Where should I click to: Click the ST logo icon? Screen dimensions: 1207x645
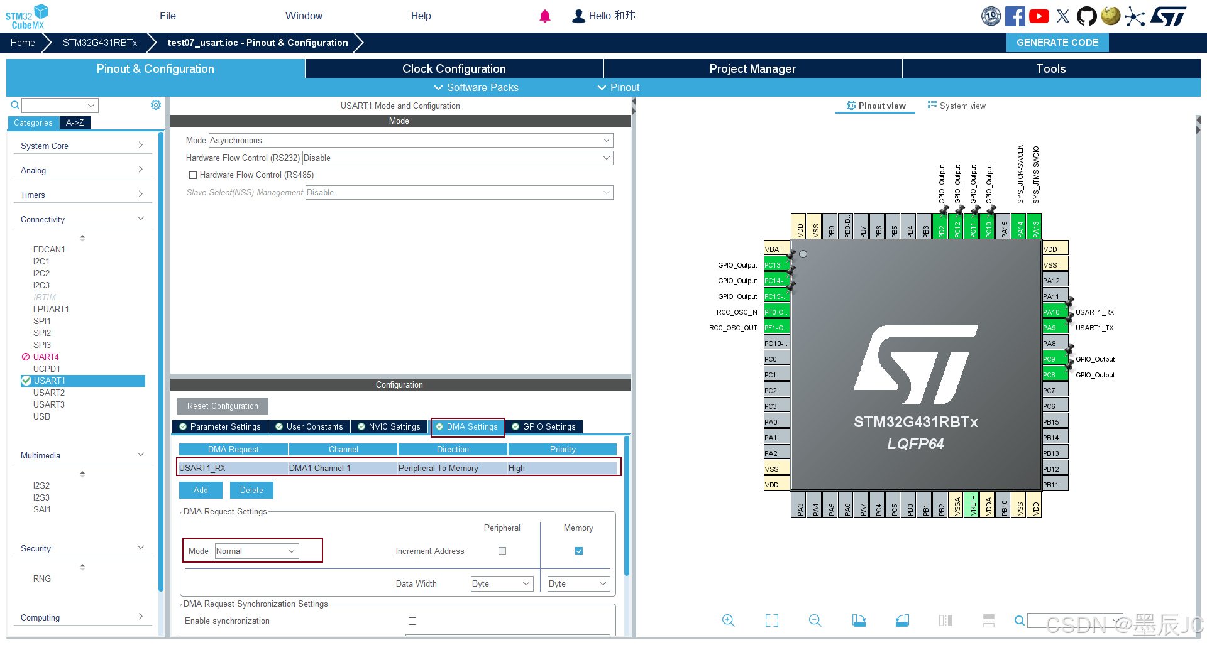click(x=1169, y=16)
